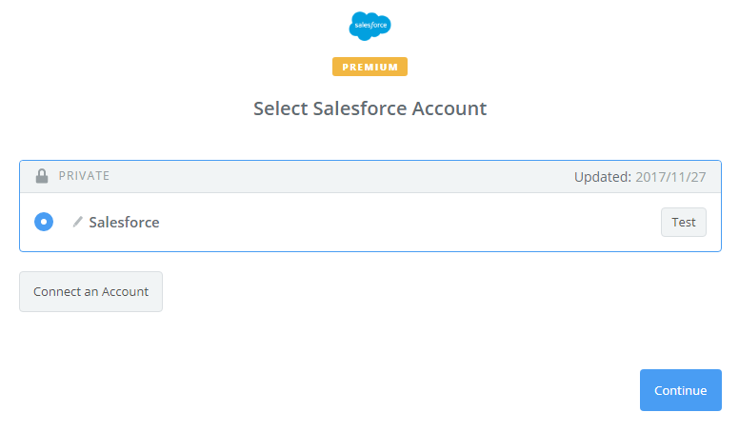Viewport: 739px width, 432px height.
Task: Click the word Updated in header
Action: pyautogui.click(x=602, y=177)
